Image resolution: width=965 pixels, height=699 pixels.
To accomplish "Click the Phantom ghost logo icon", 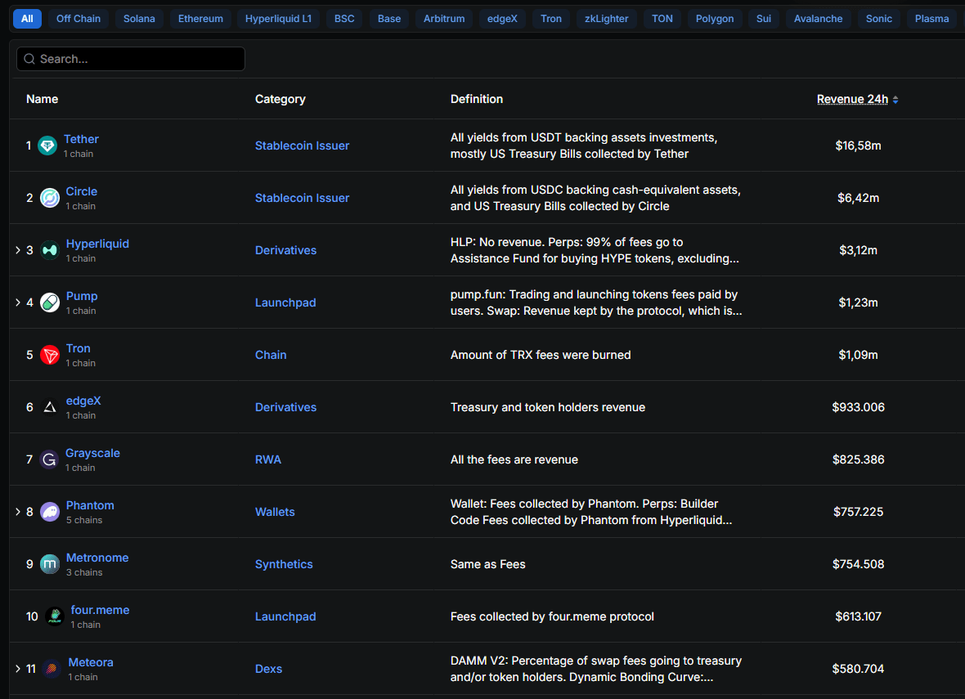I will pyautogui.click(x=50, y=512).
